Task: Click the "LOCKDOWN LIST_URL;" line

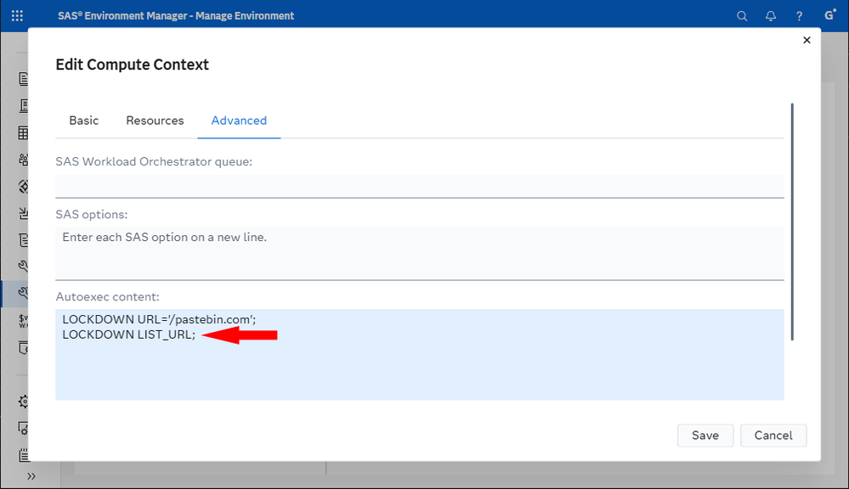Action: pyautogui.click(x=129, y=334)
